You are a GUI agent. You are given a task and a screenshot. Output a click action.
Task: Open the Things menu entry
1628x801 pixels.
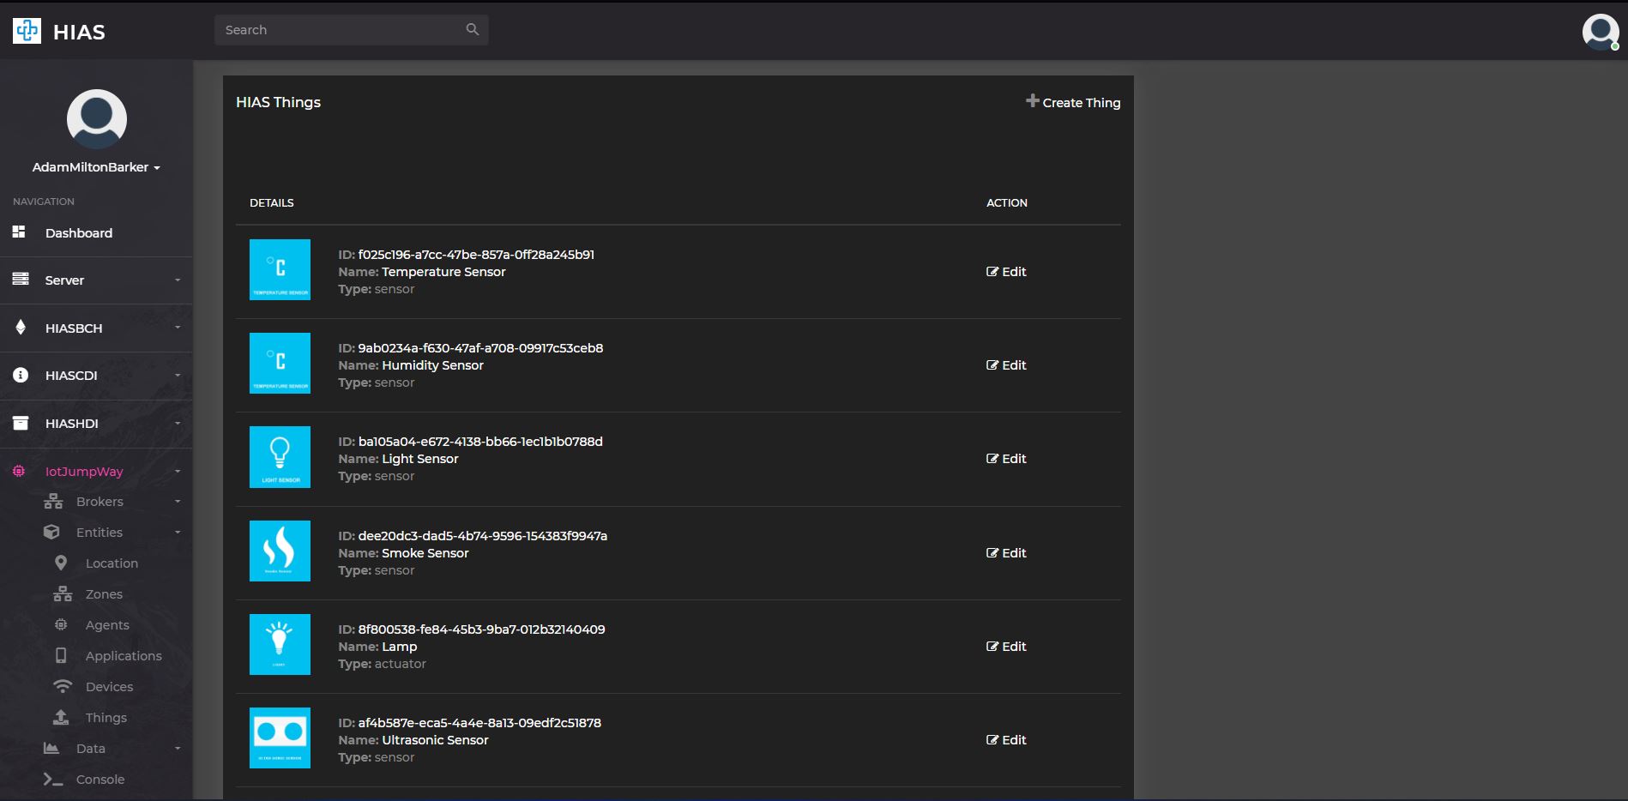click(106, 718)
